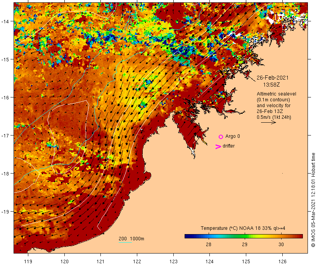This screenshot has height=264, width=318.
Task: Click the '29' colorbar tick label
Action: (x=245, y=245)
